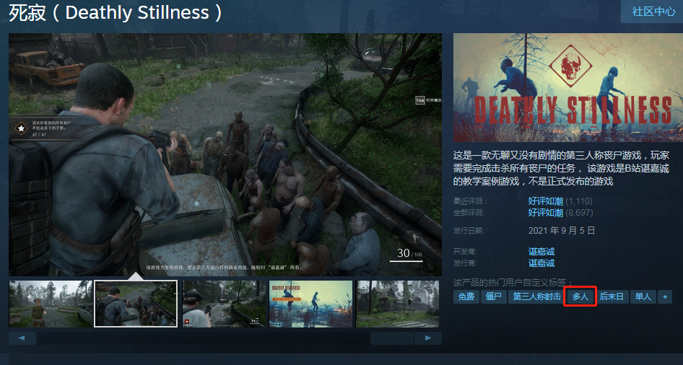The height and width of the screenshot is (365, 683).
Task: Click the release date 2021 年 9 月 5 日
Action: click(562, 230)
